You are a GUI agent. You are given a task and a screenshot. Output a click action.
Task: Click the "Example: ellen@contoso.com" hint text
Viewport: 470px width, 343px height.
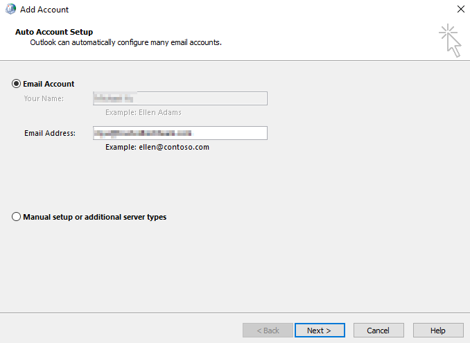click(157, 147)
